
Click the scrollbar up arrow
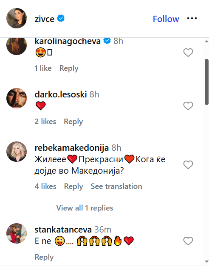coord(206,41)
